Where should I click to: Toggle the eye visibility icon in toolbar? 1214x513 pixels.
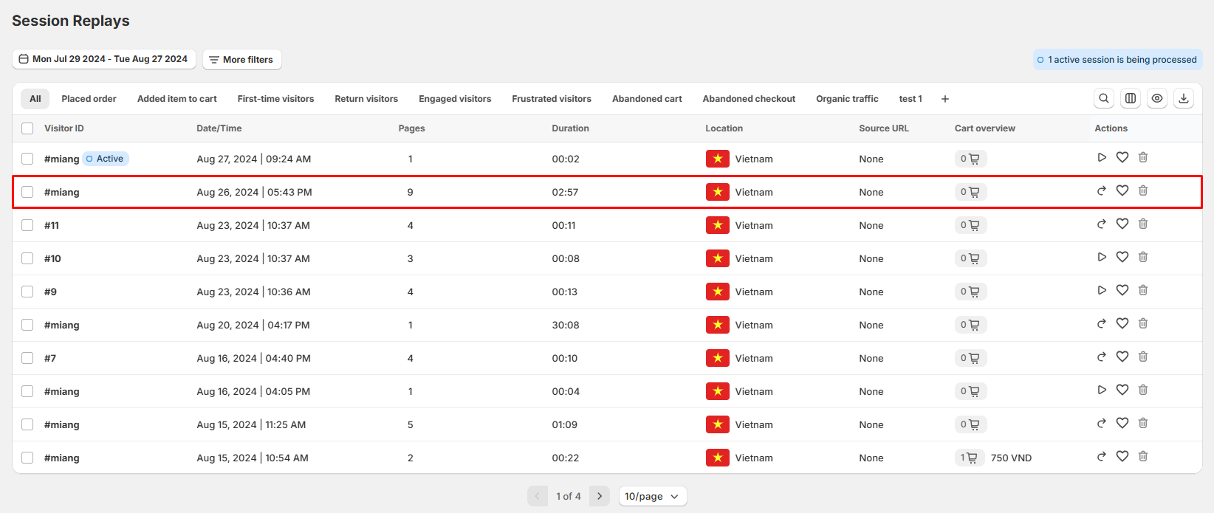pos(1156,98)
